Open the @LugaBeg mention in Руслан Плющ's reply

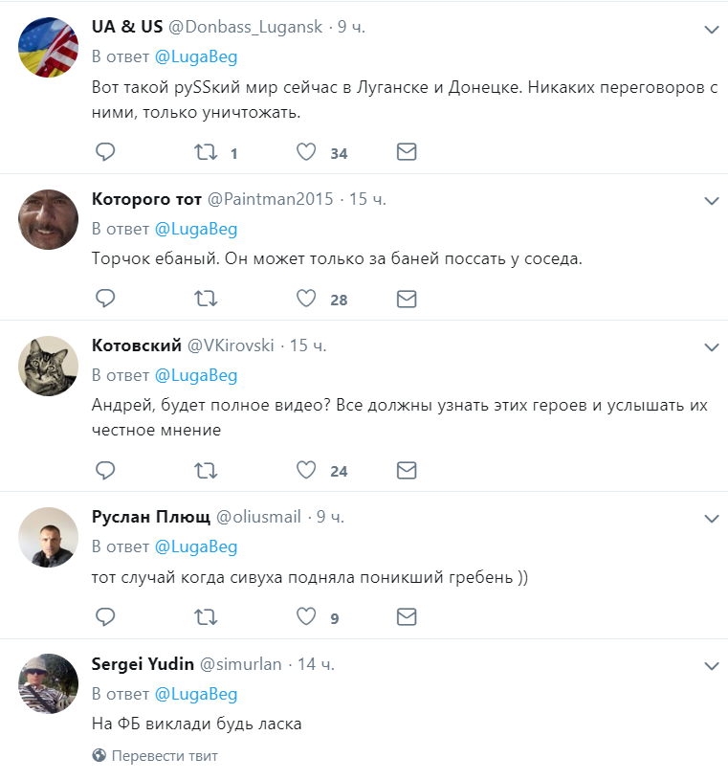(196, 546)
